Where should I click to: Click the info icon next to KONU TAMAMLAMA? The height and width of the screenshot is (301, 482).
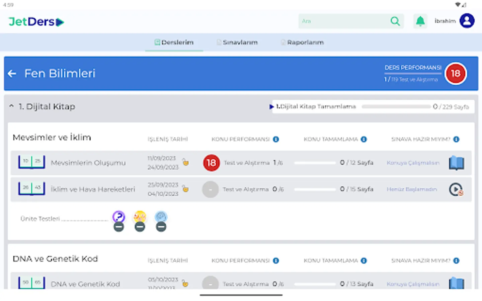[364, 139]
